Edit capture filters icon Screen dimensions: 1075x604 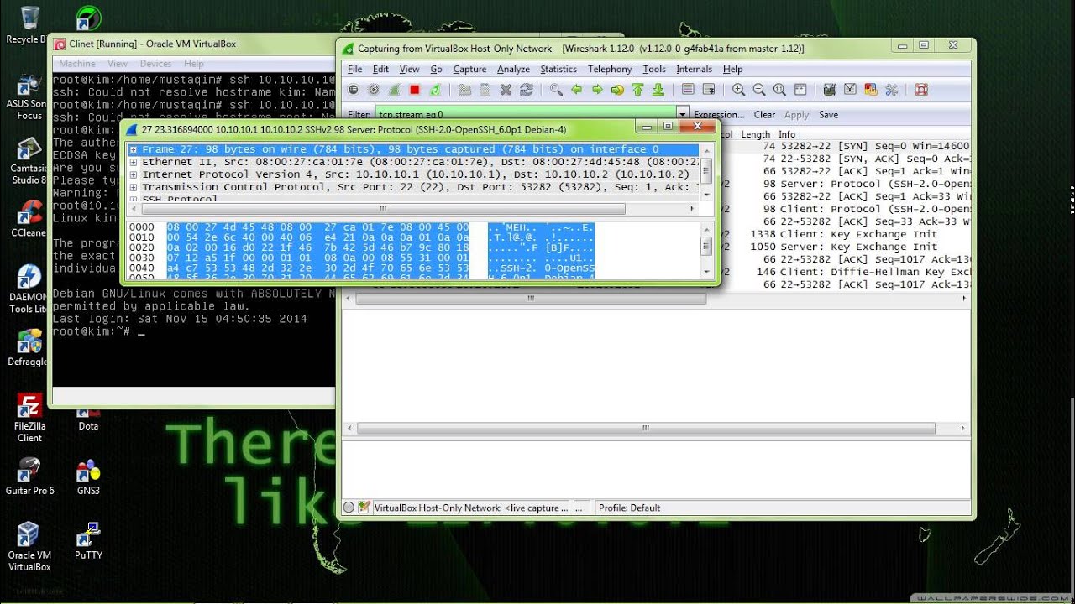point(830,90)
